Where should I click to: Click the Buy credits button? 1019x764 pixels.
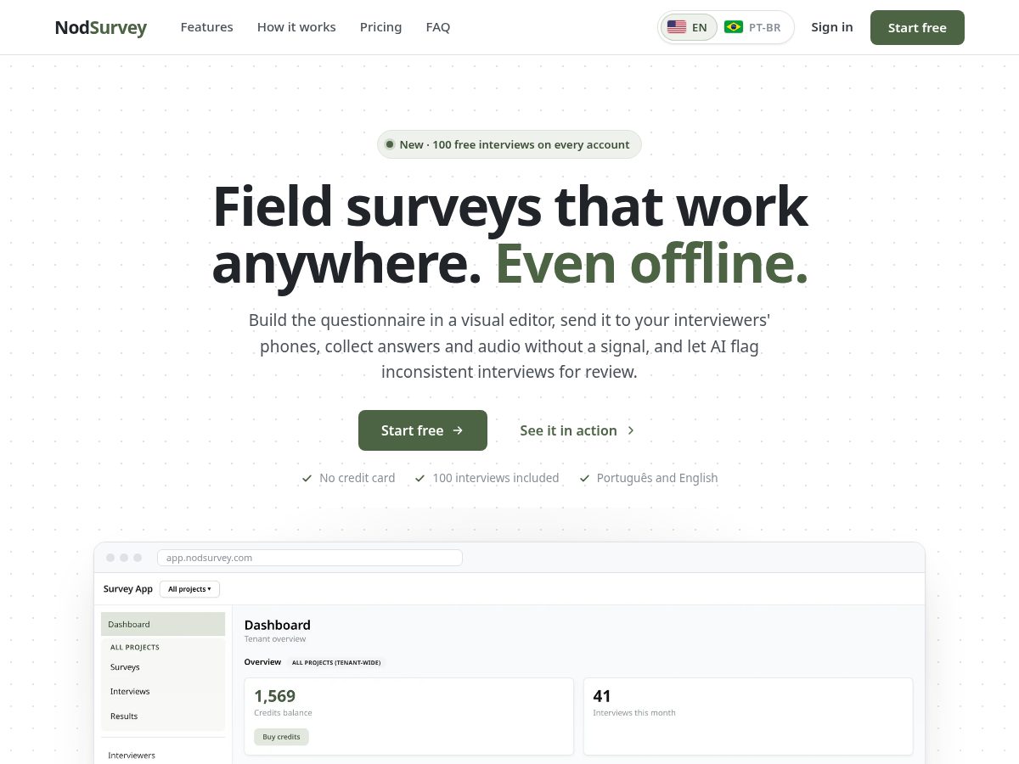(281, 737)
